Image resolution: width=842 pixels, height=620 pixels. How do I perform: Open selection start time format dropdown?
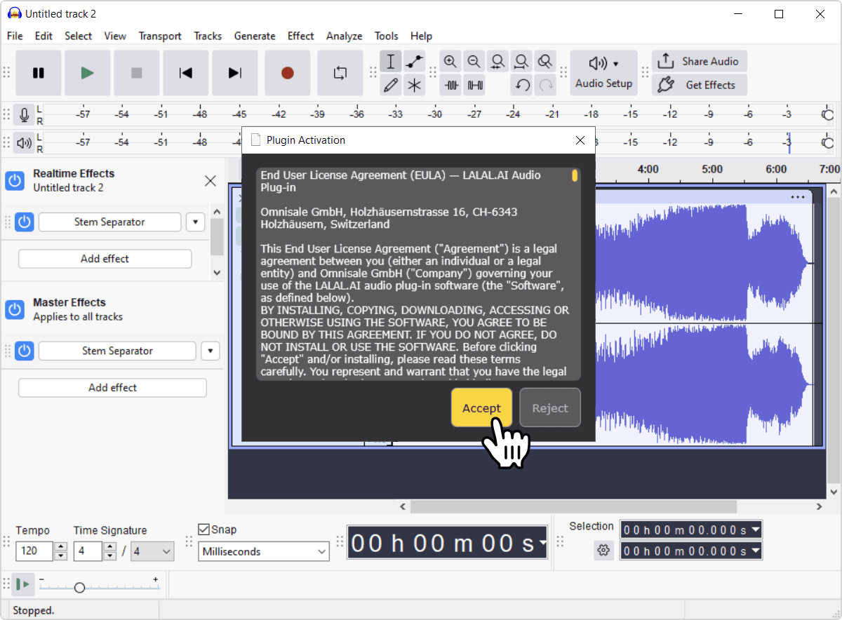coord(755,530)
